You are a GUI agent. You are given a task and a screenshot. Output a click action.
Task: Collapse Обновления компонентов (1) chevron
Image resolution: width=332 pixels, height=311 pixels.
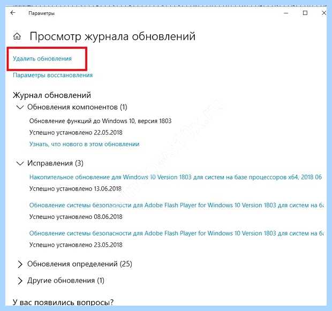pos(20,108)
